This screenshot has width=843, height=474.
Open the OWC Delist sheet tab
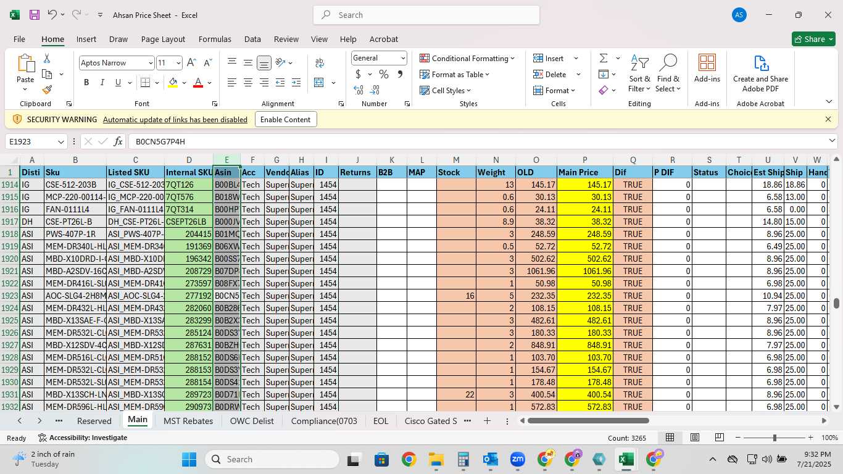[x=252, y=421]
